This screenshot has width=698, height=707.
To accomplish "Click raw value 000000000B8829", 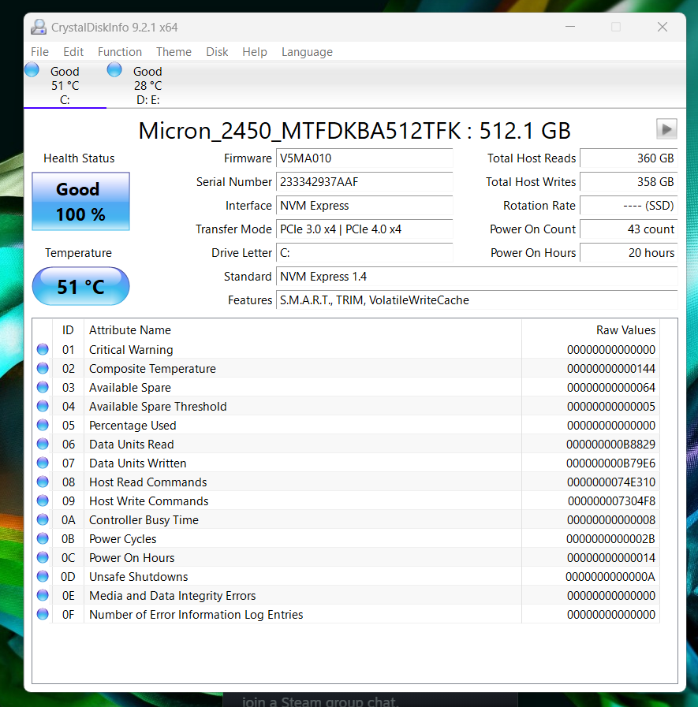I will (x=610, y=444).
